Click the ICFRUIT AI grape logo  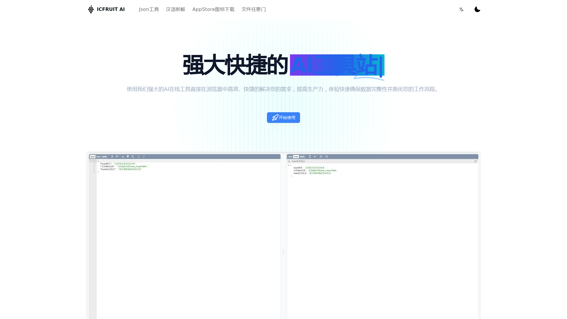(x=91, y=9)
